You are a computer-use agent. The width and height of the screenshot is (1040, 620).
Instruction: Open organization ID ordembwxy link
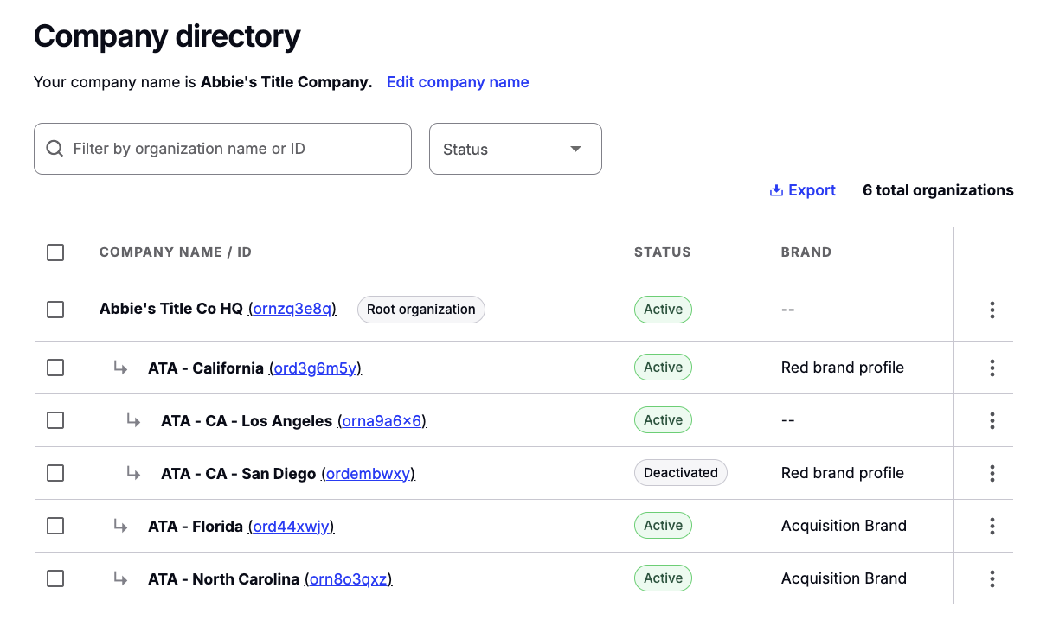(368, 473)
